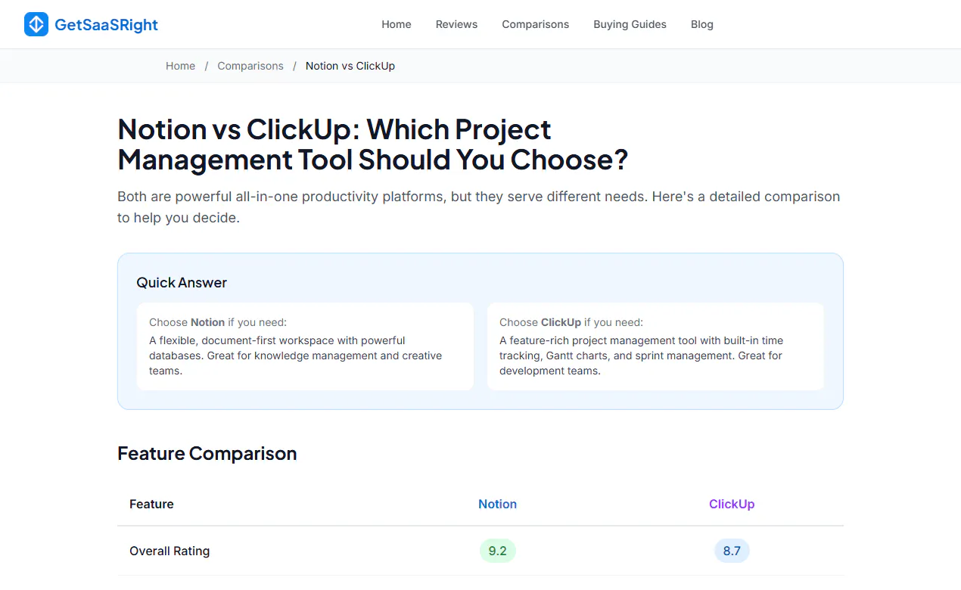The image size is (961, 590).
Task: Click the 'Overall Rating' row label
Action: (169, 551)
